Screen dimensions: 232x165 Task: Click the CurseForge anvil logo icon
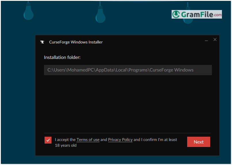click(42, 42)
